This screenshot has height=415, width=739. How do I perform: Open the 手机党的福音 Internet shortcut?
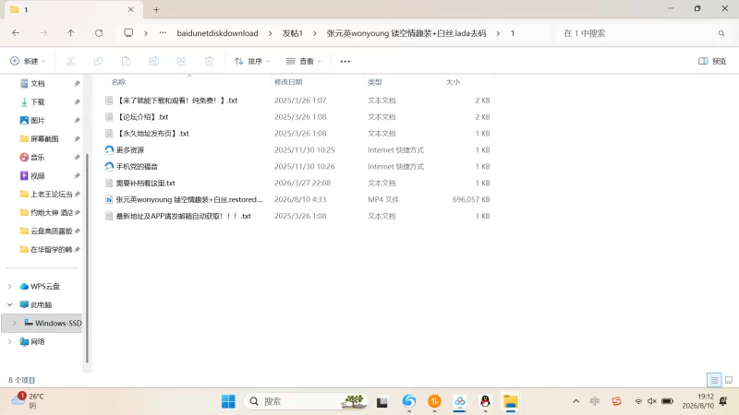[131, 167]
